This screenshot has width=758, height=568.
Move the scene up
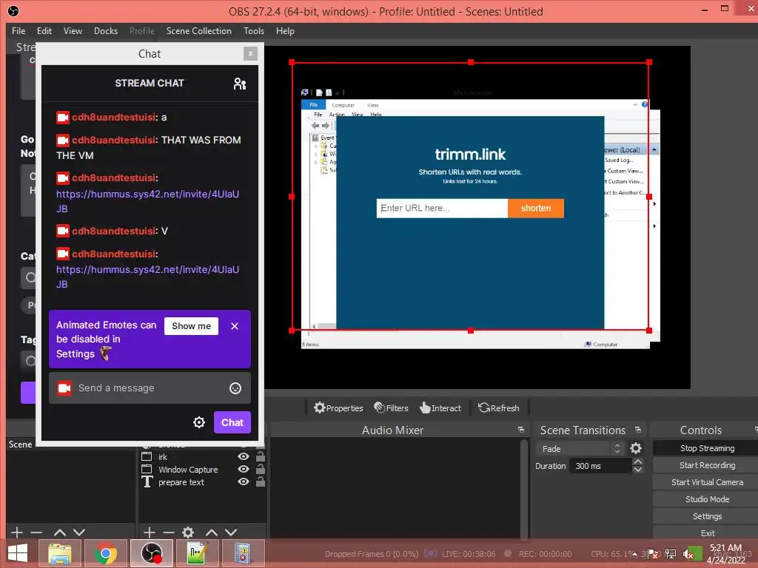coord(59,532)
